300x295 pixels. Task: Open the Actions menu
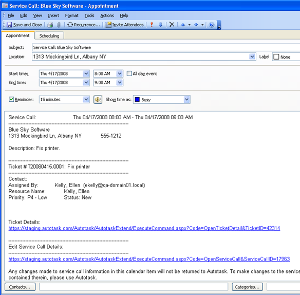pyautogui.click(x=107, y=15)
